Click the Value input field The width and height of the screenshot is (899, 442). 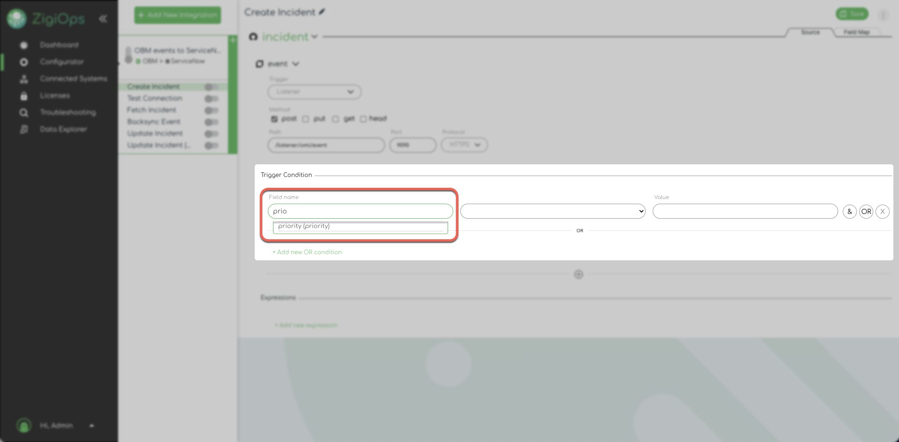(745, 211)
